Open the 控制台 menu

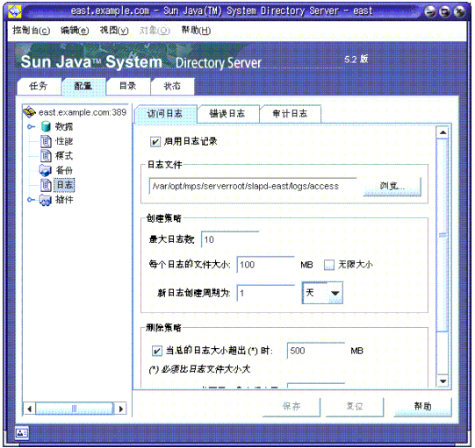pos(32,31)
